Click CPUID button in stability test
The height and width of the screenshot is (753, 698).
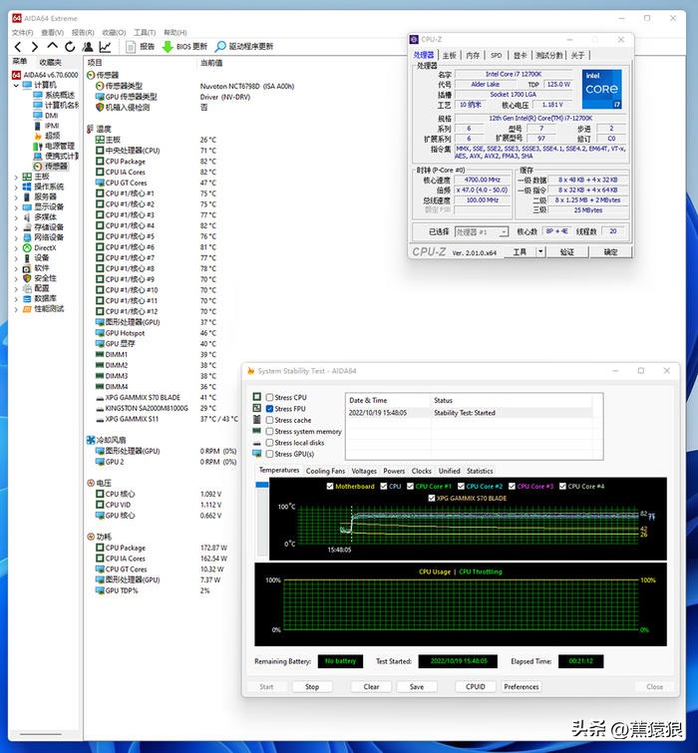pos(476,687)
